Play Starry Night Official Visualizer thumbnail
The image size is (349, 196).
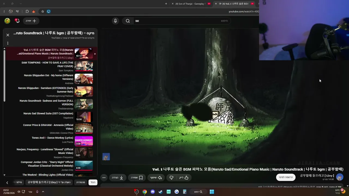pyautogui.click(x=84, y=166)
